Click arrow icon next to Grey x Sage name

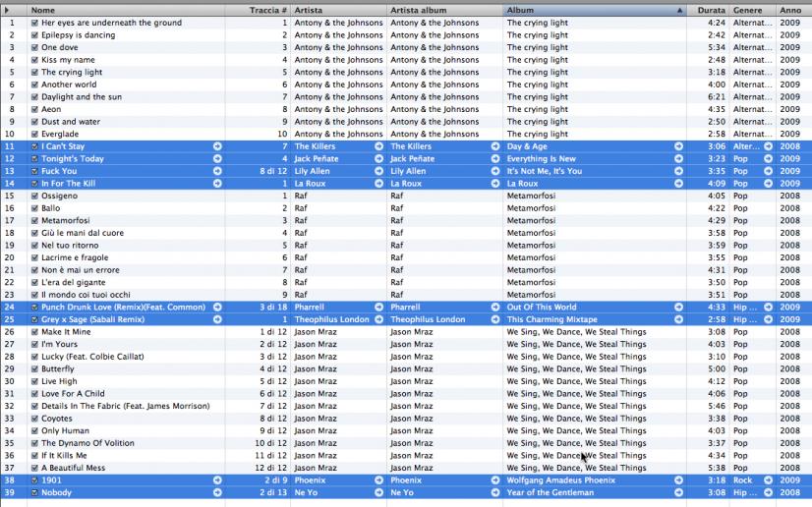pos(217,319)
